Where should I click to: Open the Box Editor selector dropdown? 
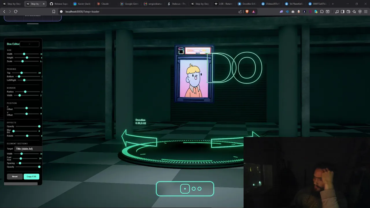(29, 44)
